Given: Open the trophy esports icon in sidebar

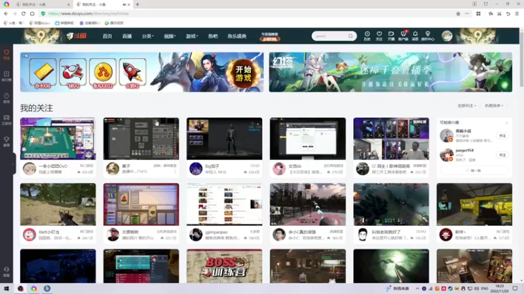Looking at the screenshot, I should pos(7,141).
